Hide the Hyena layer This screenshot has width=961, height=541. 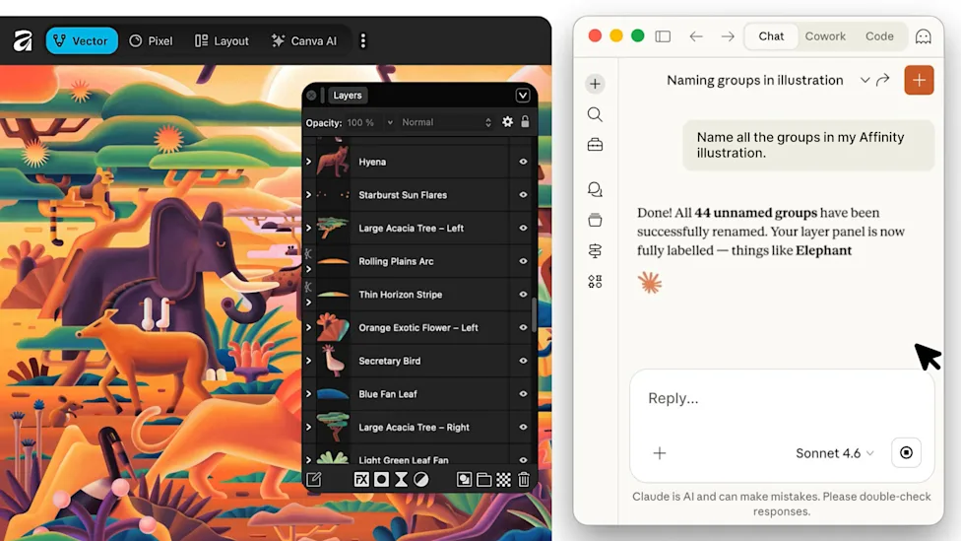coord(523,162)
